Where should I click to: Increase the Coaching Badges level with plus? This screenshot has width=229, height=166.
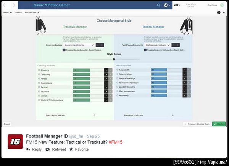tap(102, 45)
